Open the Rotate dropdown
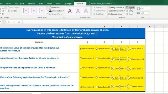 click(x=130, y=14)
